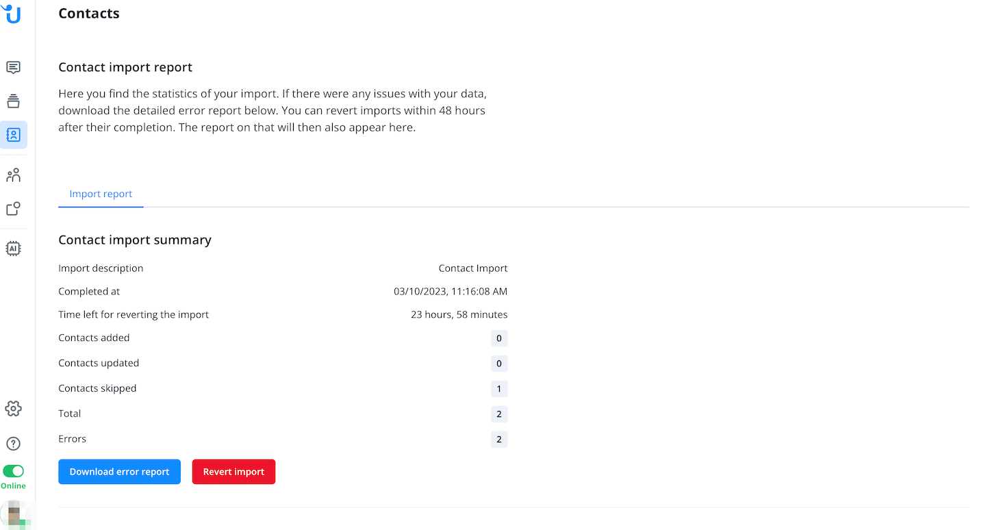Screen dimensions: 986x530
Task: Click the Userlike logo icon
Action: pos(13,13)
